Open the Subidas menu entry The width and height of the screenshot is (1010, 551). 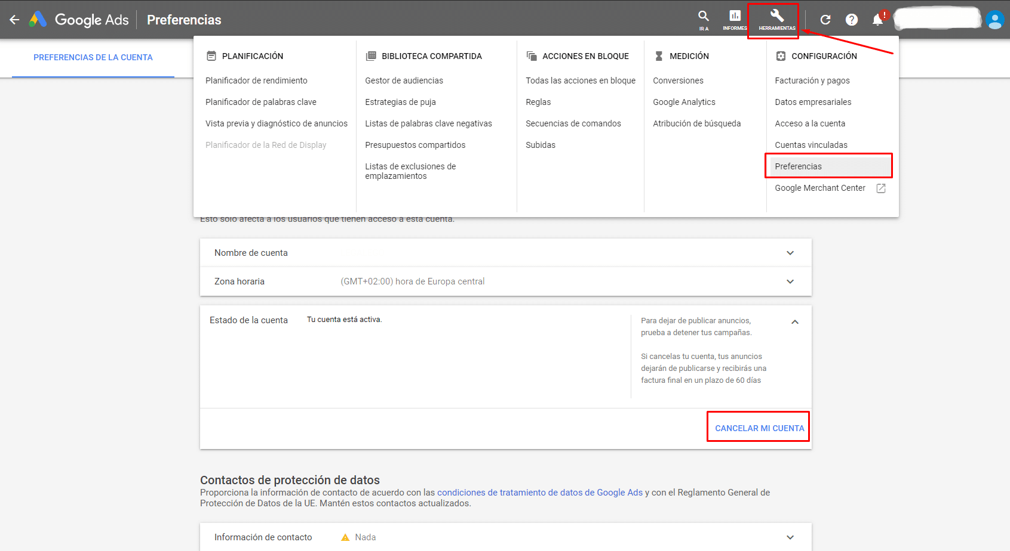[x=541, y=145]
